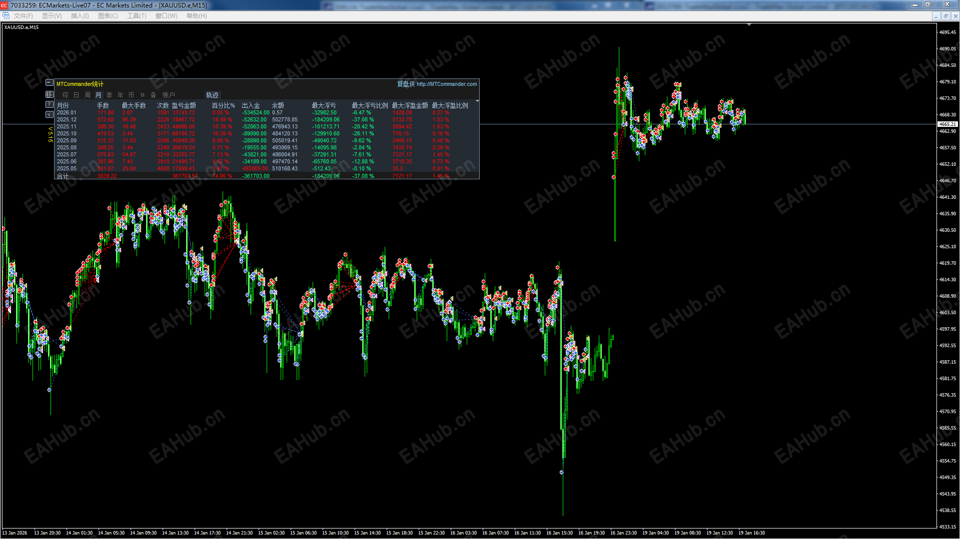The height and width of the screenshot is (539, 960).
Task: Select the 2025.08 month row
Action: (267, 148)
